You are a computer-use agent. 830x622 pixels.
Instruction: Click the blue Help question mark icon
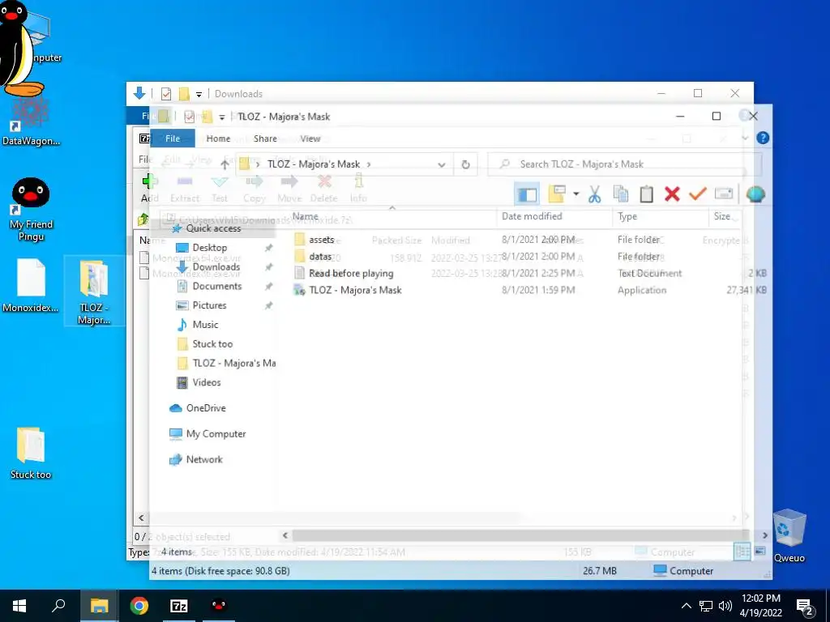click(x=763, y=138)
